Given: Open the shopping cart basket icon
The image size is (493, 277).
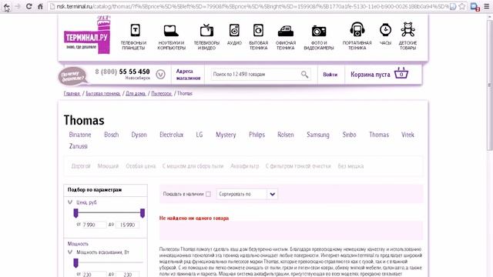Looking at the screenshot, I should tap(401, 73).
